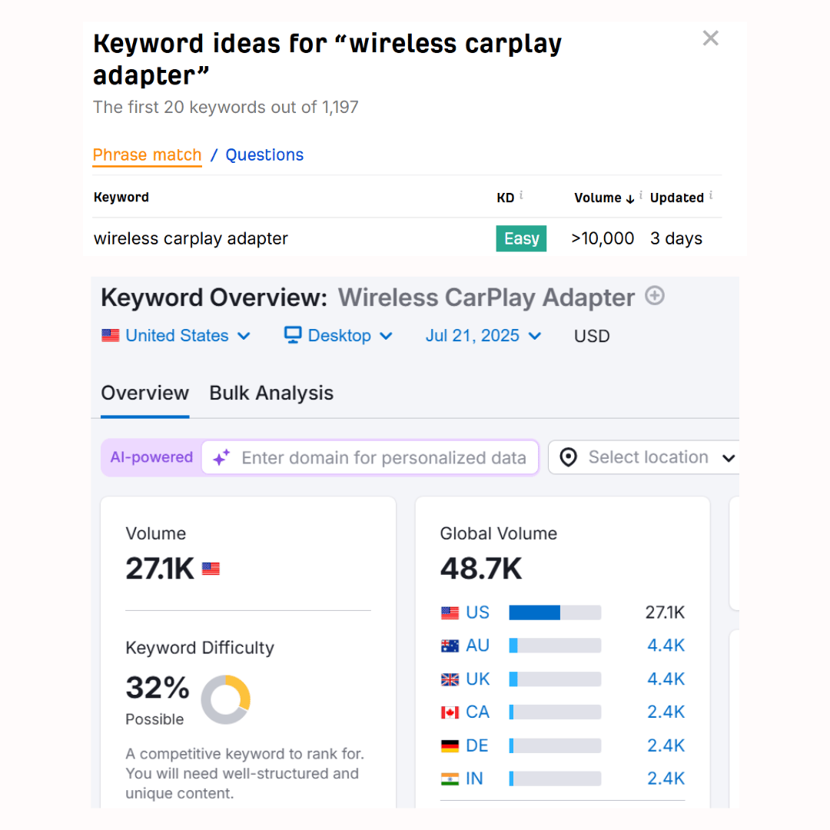Viewport: 830px width, 830px height.
Task: Click the CA 2.4K volume value
Action: pyautogui.click(x=666, y=712)
